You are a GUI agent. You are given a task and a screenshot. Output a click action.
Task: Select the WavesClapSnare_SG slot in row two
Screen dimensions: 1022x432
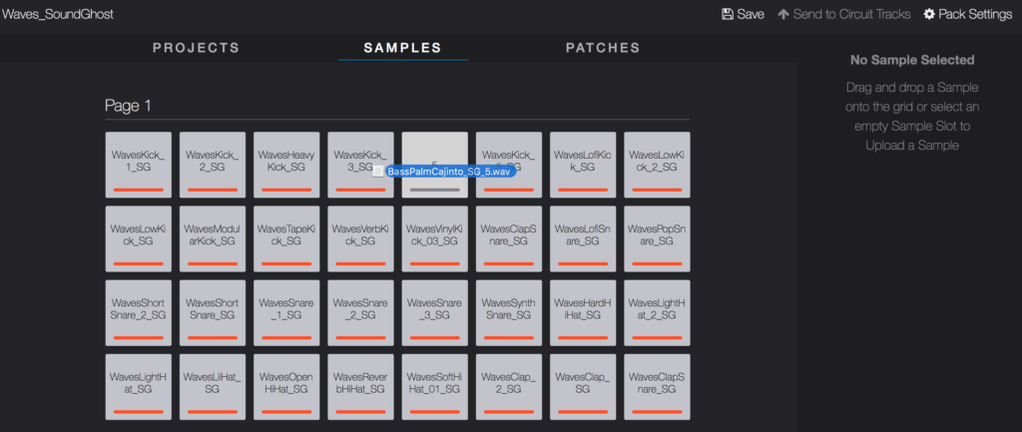pos(509,237)
